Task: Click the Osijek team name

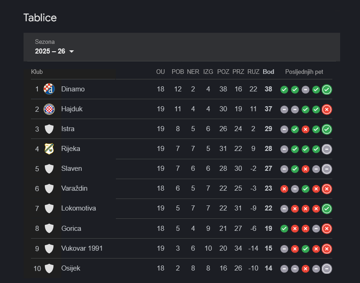Action: (x=71, y=268)
